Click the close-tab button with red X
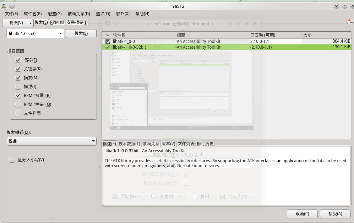 coord(350,21)
